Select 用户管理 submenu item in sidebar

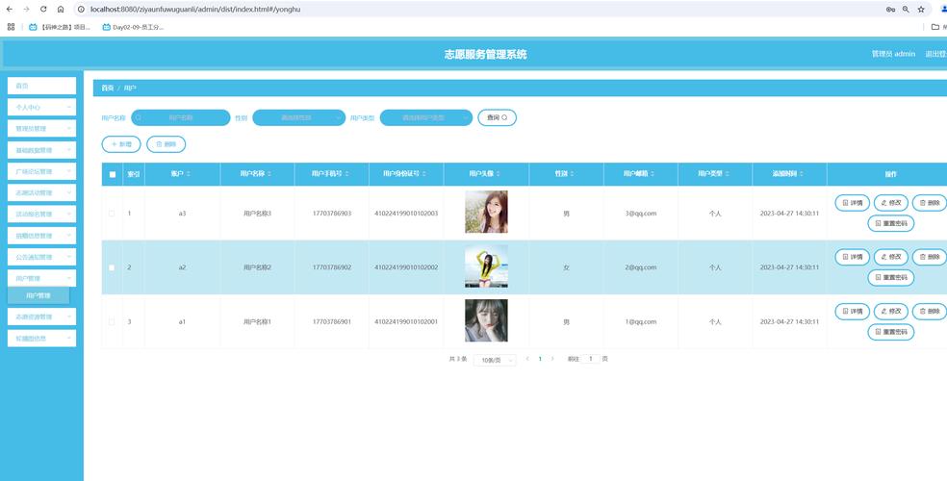click(x=38, y=295)
